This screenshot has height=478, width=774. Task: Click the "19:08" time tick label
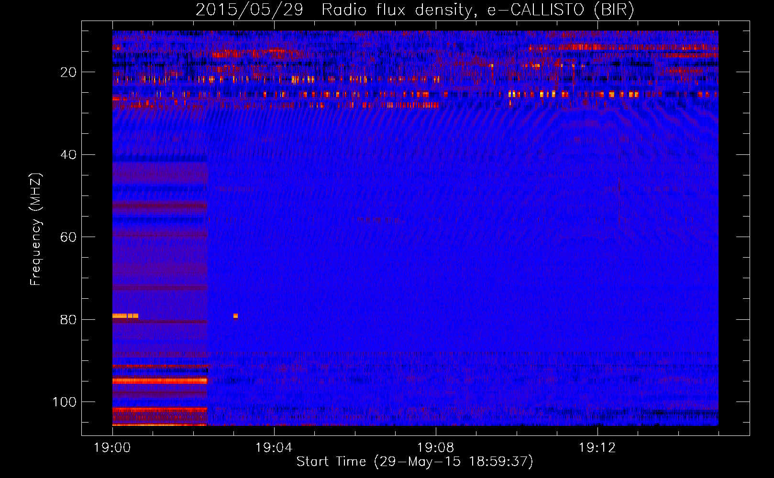click(435, 448)
